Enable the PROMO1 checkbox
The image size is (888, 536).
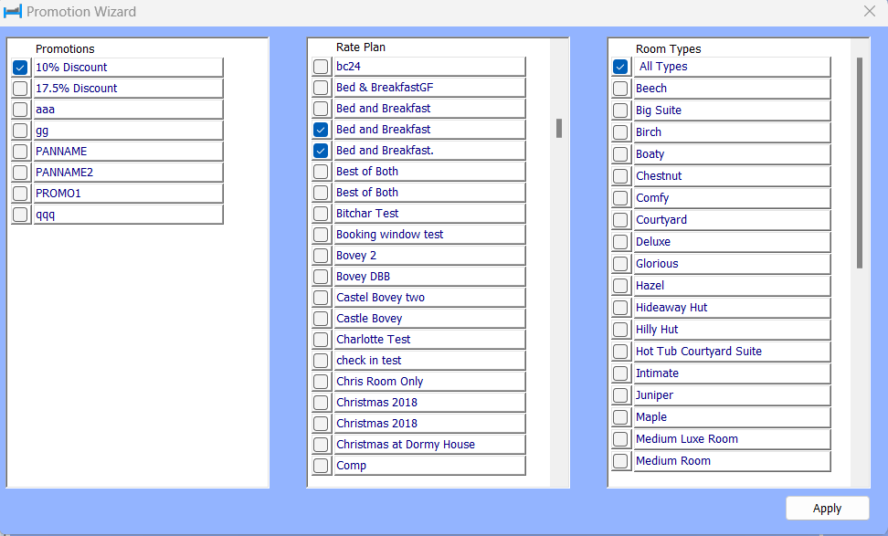[x=20, y=194]
